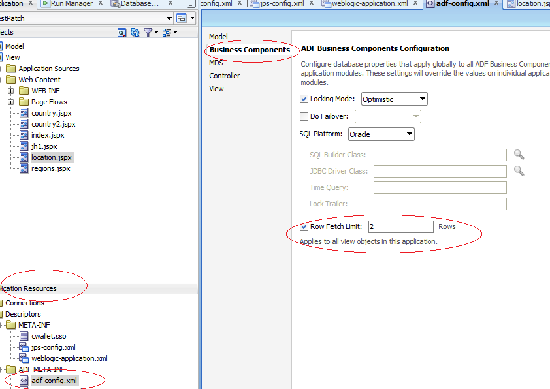Click the Search icon in Projects toolbar
This screenshot has width=550, height=389.
[122, 32]
